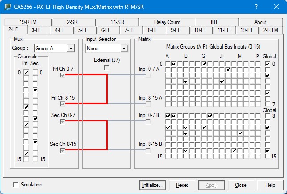Toggle the Inp. 0-7 A checkbox
The width and height of the screenshot is (287, 194).
[x=148, y=75]
